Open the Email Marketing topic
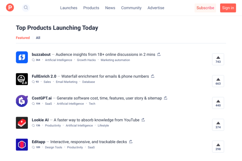This screenshot has width=242, height=161. [x=66, y=82]
